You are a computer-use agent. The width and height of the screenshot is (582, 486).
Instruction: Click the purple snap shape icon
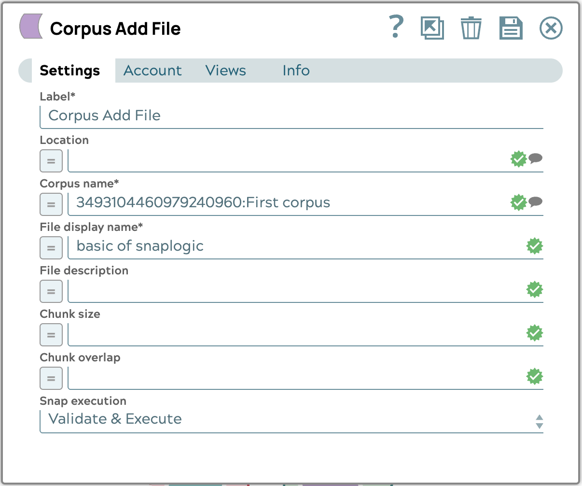[31, 26]
